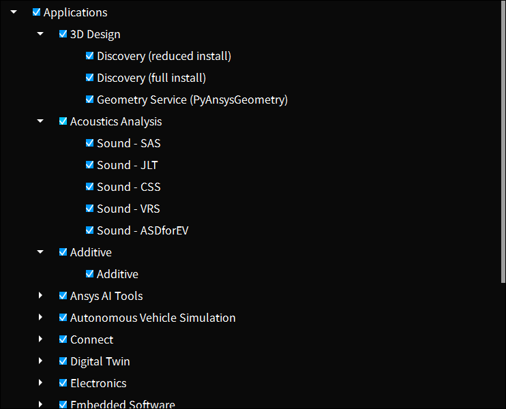Expand the Ansys AI Tools group
The width and height of the screenshot is (506, 409).
coord(41,296)
